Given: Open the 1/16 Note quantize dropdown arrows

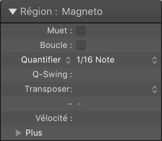Looking at the screenshot, I should 155,60.
